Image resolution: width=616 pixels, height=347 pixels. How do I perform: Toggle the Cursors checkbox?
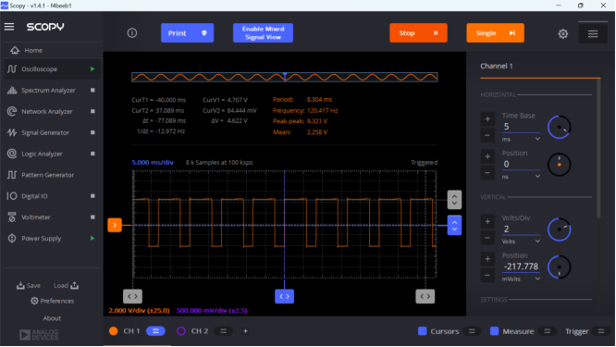(423, 331)
